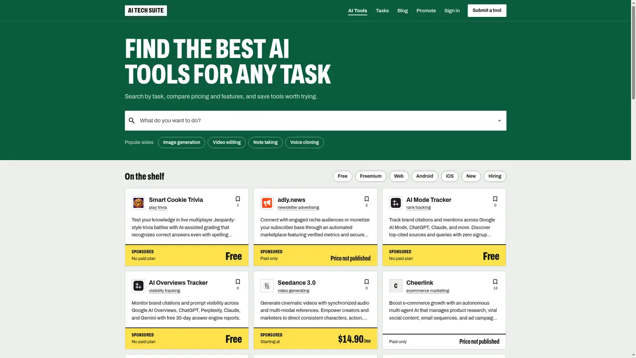Image resolution: width=636 pixels, height=358 pixels.
Task: Toggle the Web filter chip
Action: tap(399, 176)
